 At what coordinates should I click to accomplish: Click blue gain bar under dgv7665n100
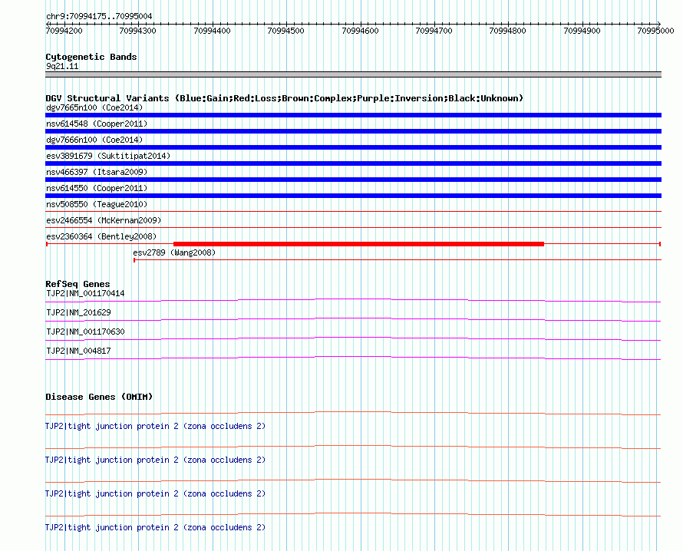click(x=353, y=115)
